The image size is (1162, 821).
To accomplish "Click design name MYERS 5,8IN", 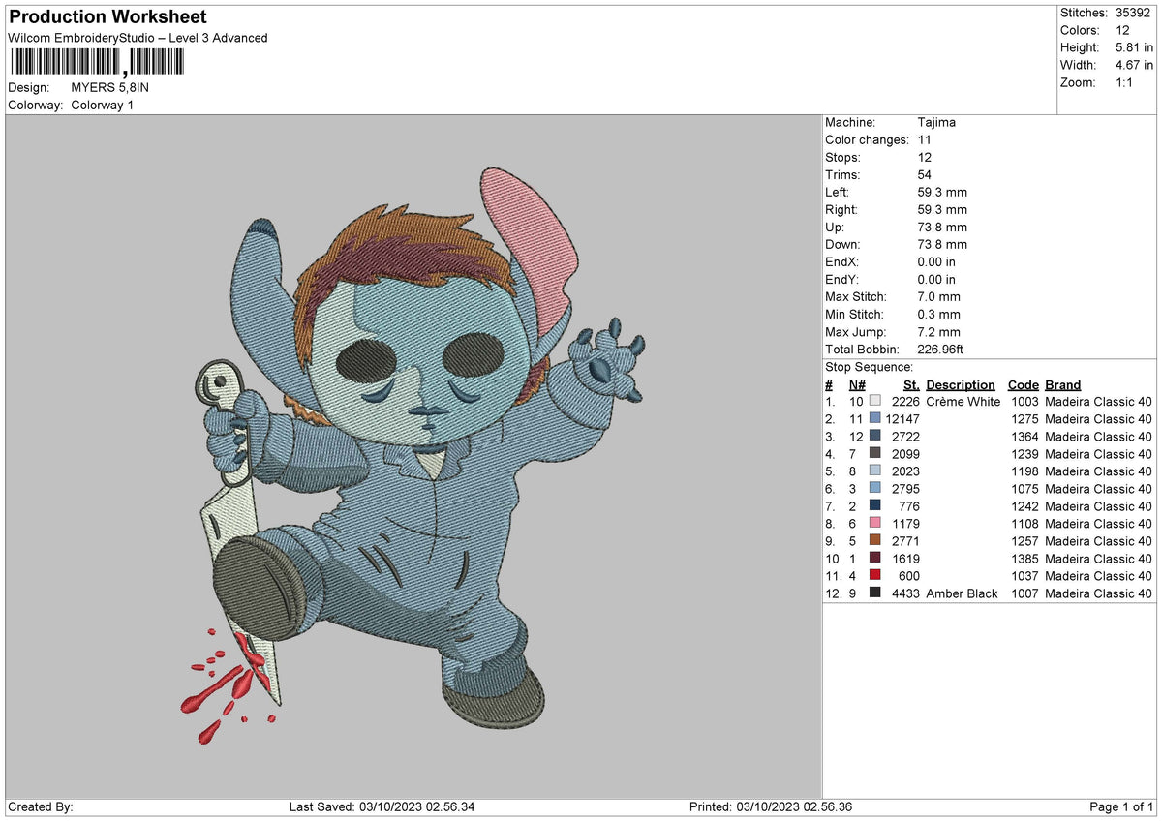I will coord(110,87).
